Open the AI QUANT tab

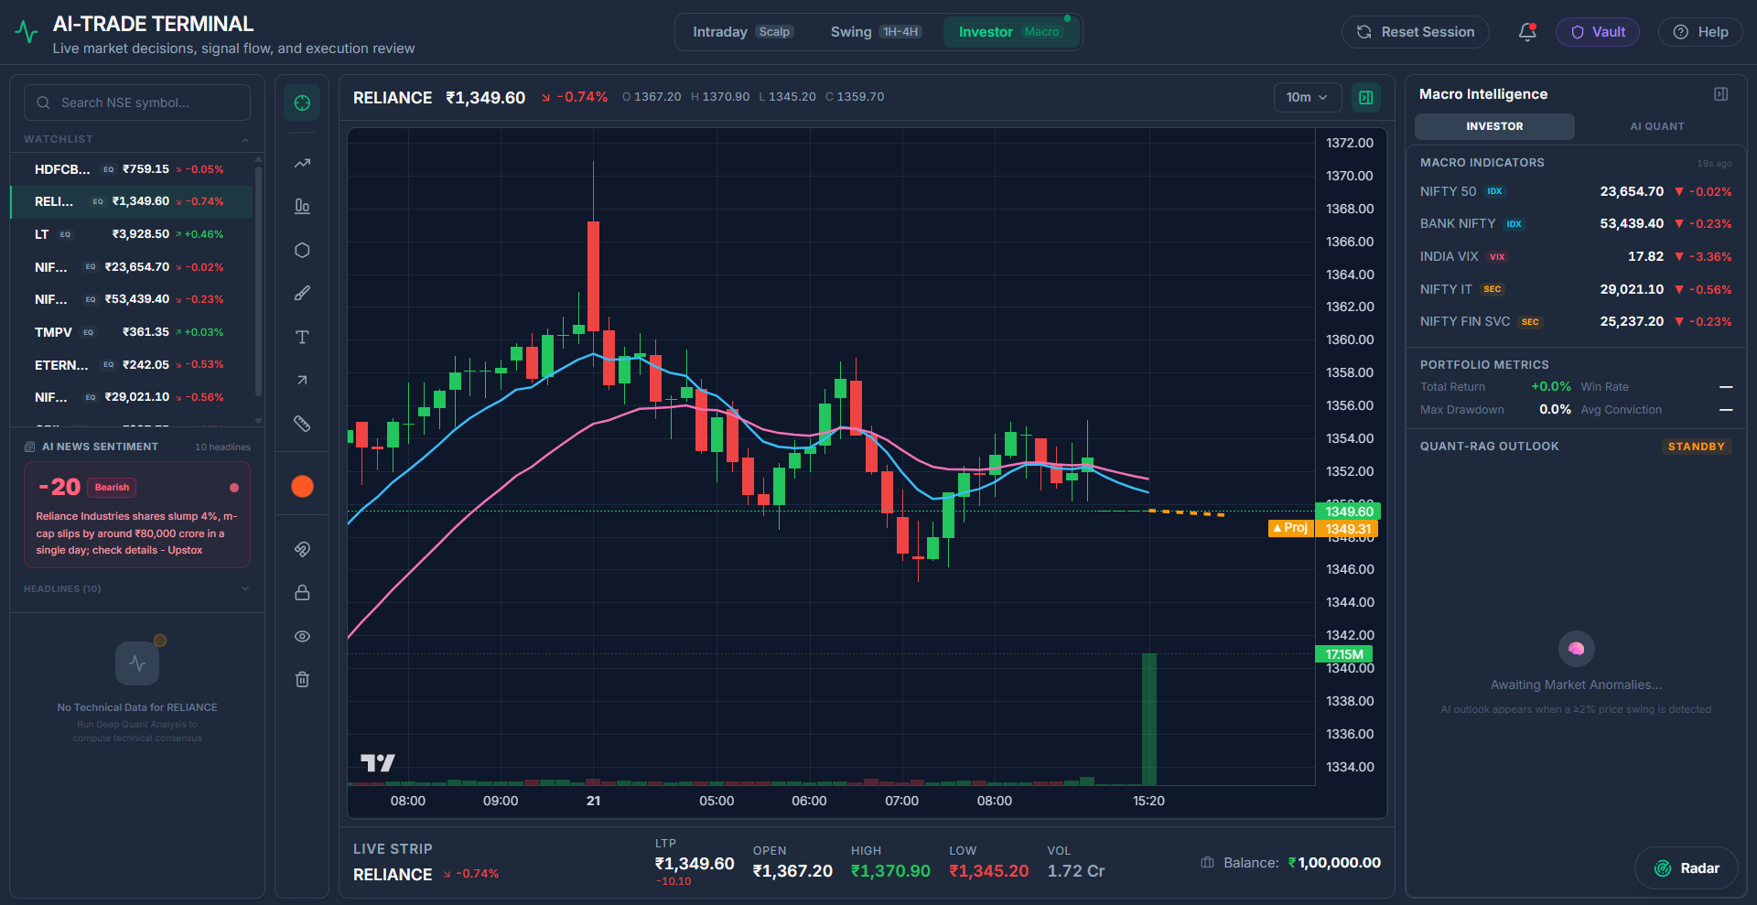(1656, 126)
